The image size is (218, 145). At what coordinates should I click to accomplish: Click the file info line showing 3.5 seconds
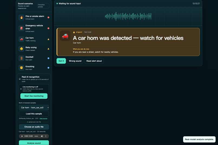pos(32,131)
